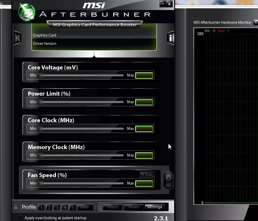Click the 'Max : 0' graph label

[x=223, y=31]
